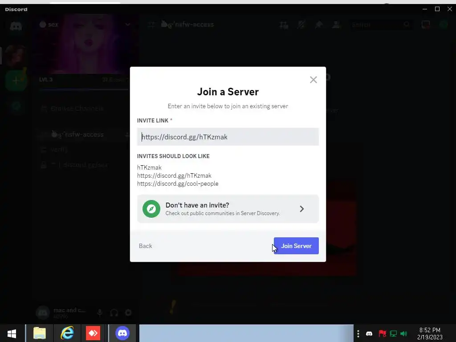Screen dimensions: 456x342
Task: Click the Join Server button
Action: point(296,246)
